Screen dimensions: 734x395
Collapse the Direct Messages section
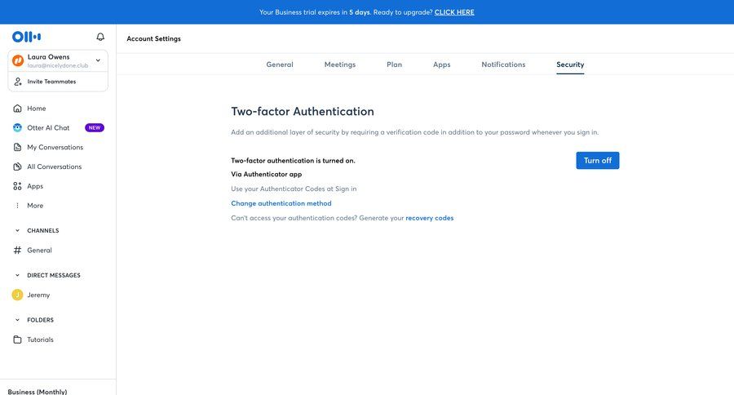[17, 276]
